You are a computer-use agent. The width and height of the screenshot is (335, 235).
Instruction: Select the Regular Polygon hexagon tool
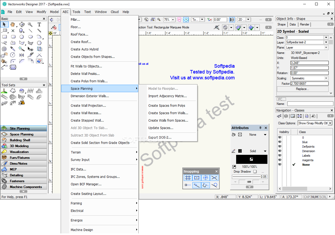tap(39, 43)
